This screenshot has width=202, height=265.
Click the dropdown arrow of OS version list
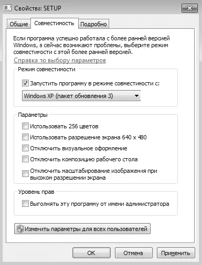[x=136, y=96]
